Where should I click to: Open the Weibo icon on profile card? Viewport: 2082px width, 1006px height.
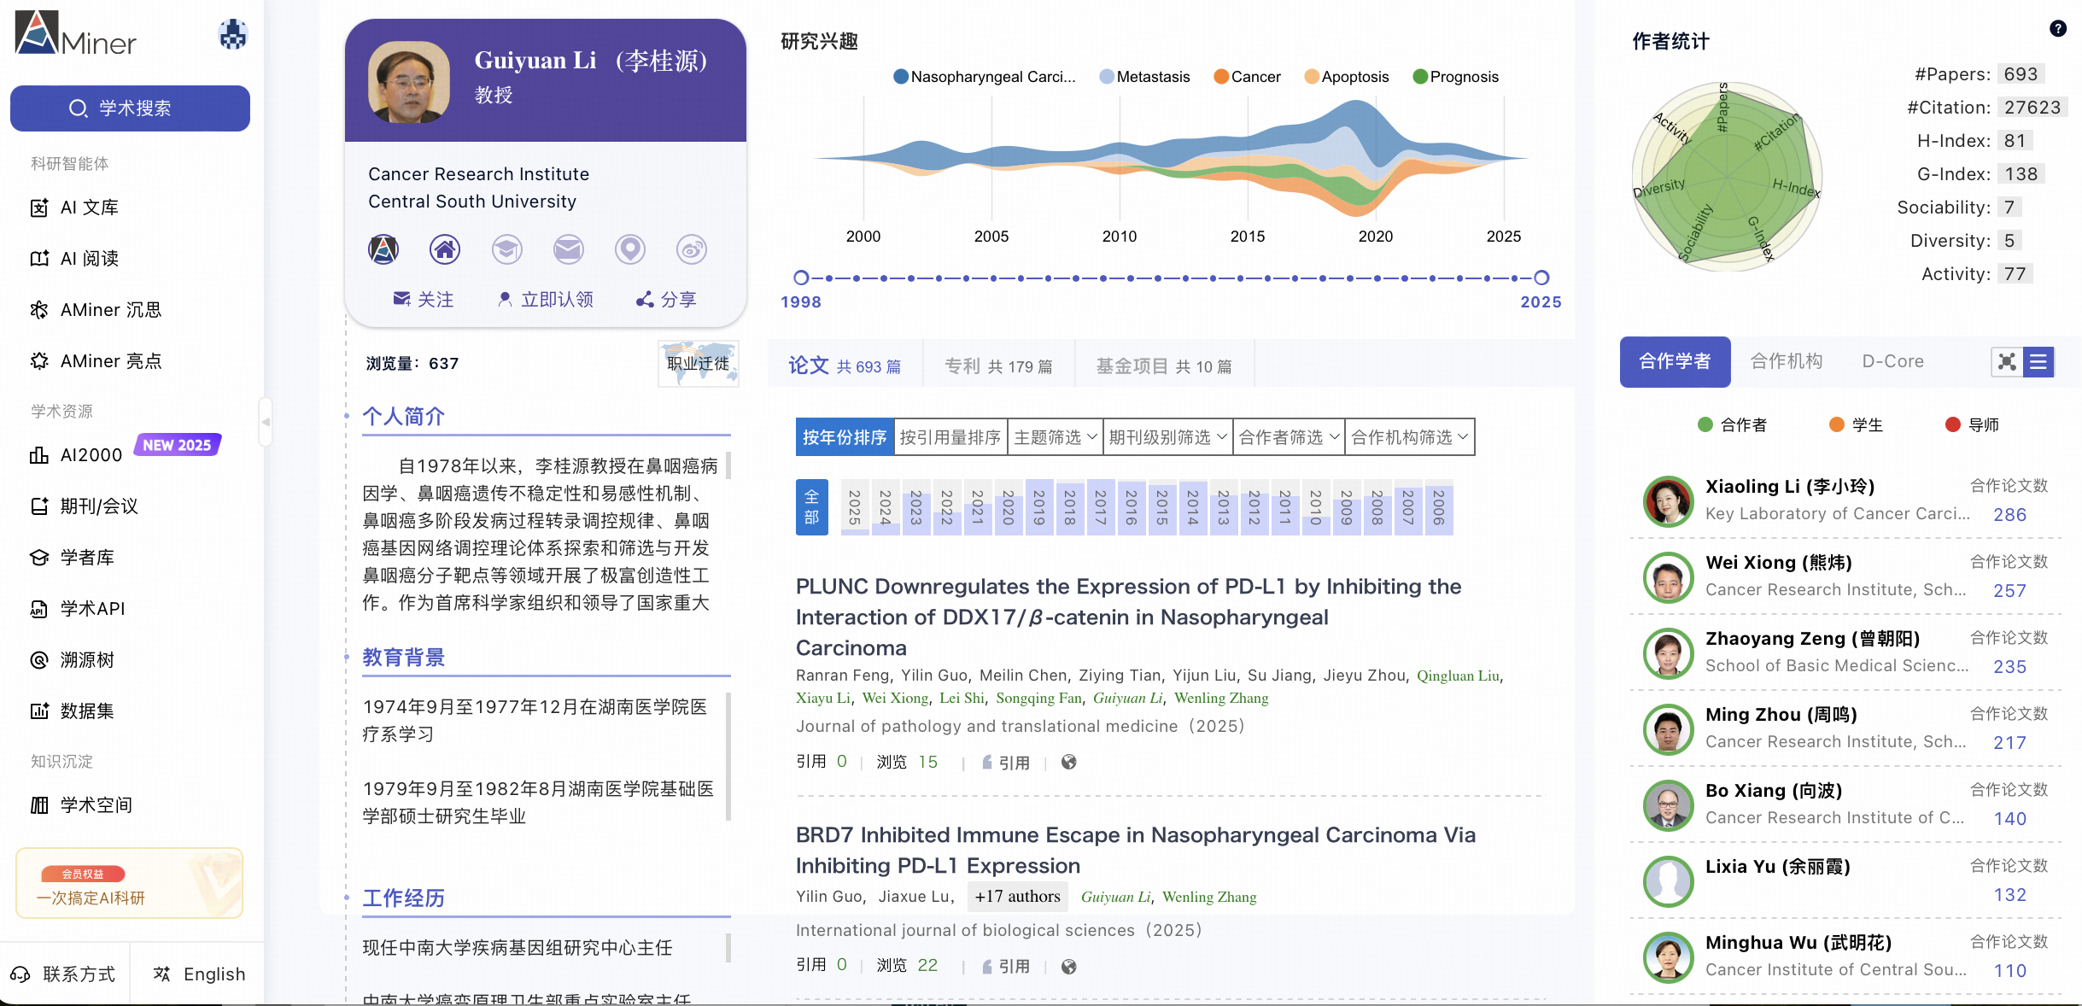point(691,249)
